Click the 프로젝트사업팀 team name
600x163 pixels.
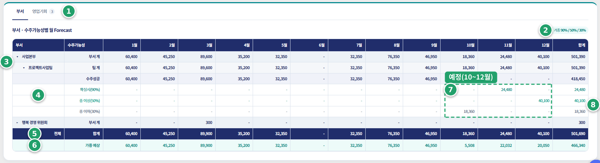[x=40, y=68]
